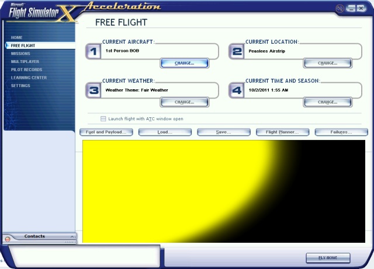
Task: Open Pilot Records section
Action: 26,69
